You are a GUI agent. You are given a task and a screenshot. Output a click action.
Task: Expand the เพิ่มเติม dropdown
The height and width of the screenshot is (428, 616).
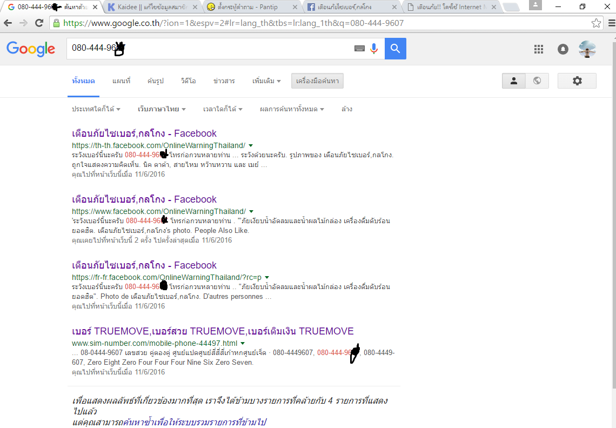point(266,81)
